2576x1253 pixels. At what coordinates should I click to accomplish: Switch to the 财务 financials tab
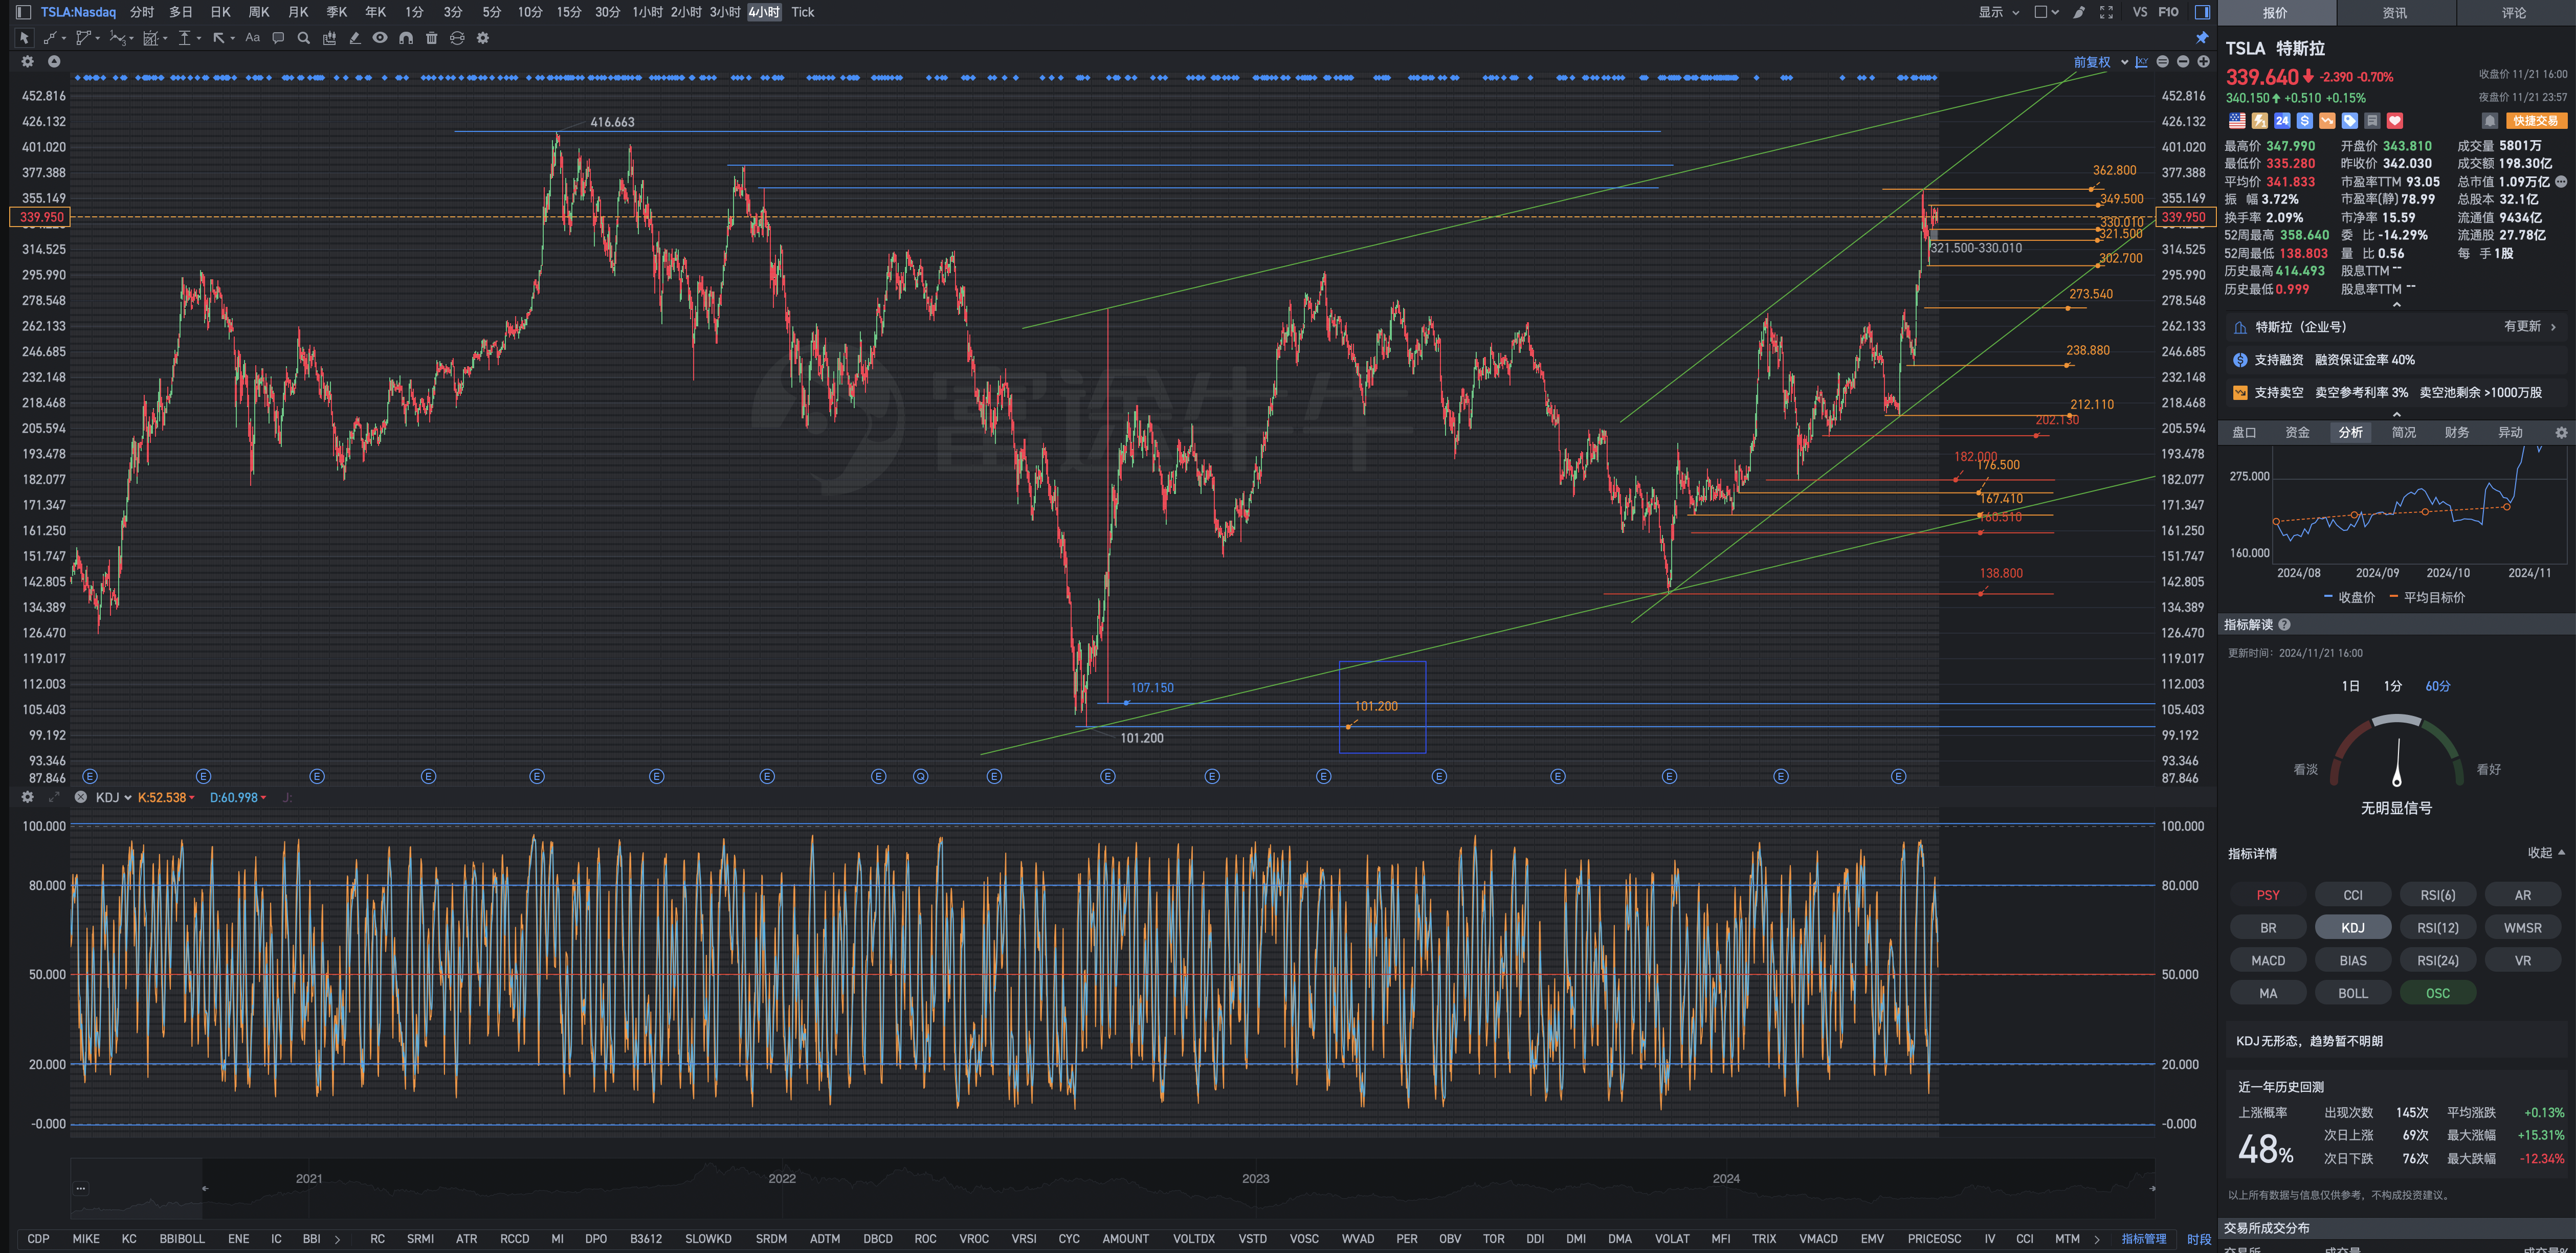click(x=2457, y=432)
